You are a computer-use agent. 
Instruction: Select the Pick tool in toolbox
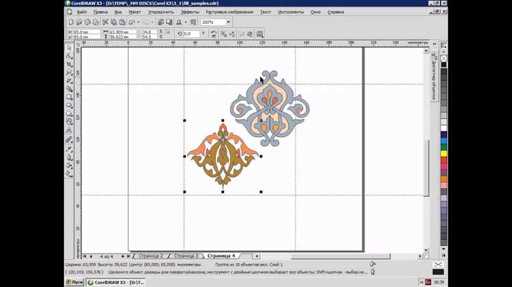[69, 48]
